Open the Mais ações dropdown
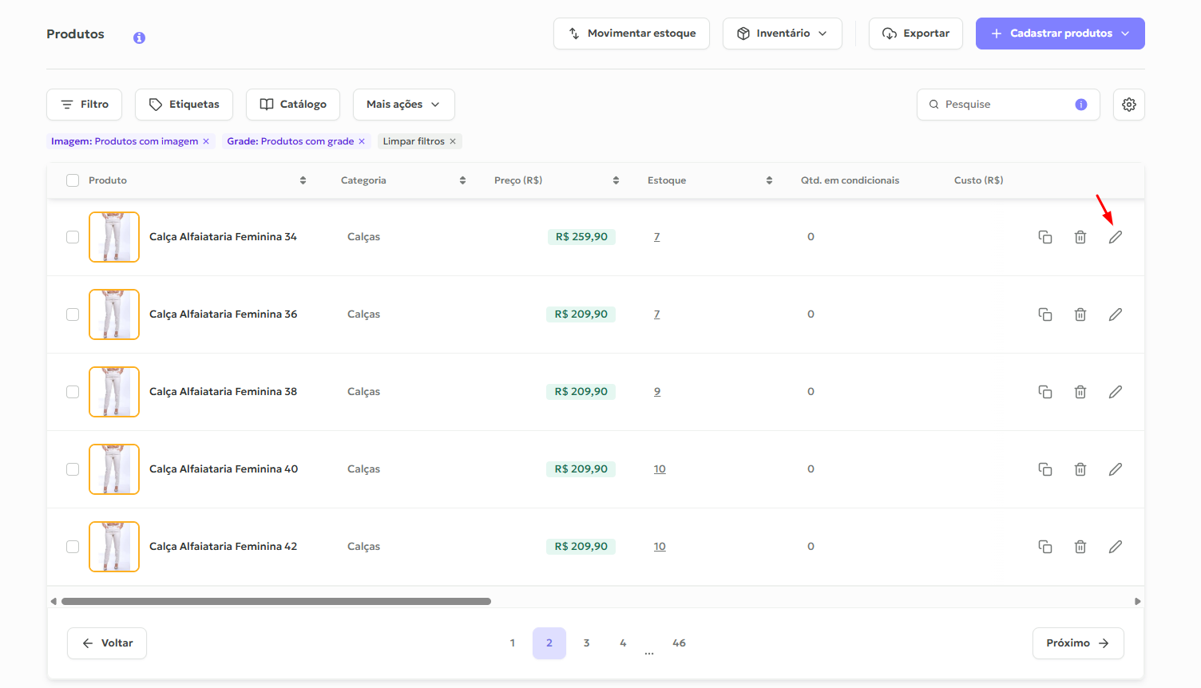This screenshot has width=1201, height=688. pos(403,105)
